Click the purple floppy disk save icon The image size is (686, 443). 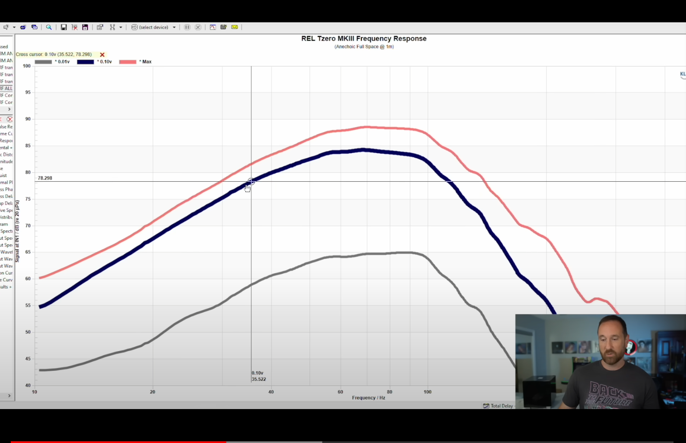[x=85, y=27]
